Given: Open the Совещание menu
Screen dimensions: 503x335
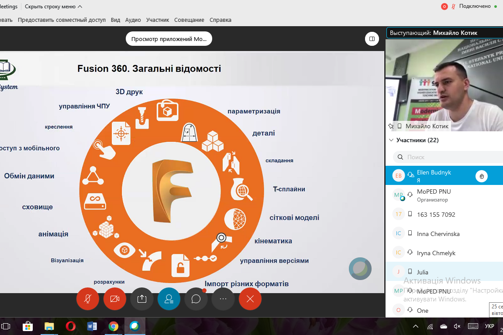Looking at the screenshot, I should coord(189,20).
